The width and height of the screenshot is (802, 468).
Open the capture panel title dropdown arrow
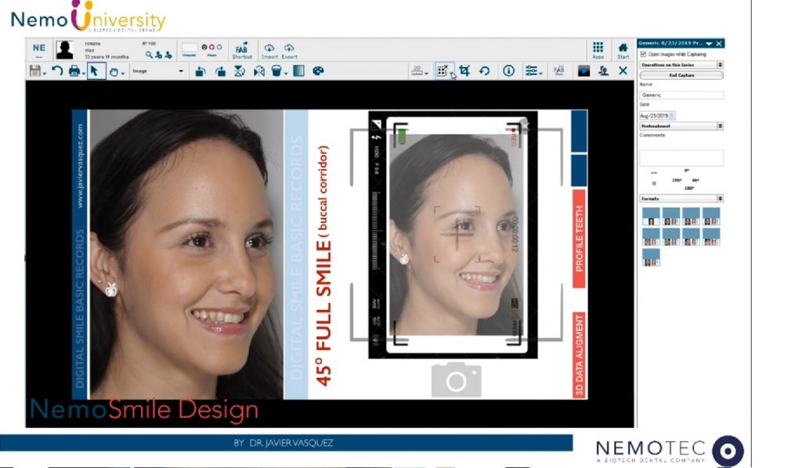(x=709, y=44)
